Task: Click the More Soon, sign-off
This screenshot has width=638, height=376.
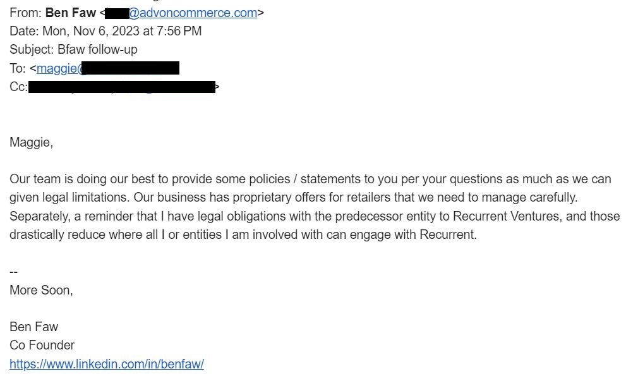Action: pos(41,290)
